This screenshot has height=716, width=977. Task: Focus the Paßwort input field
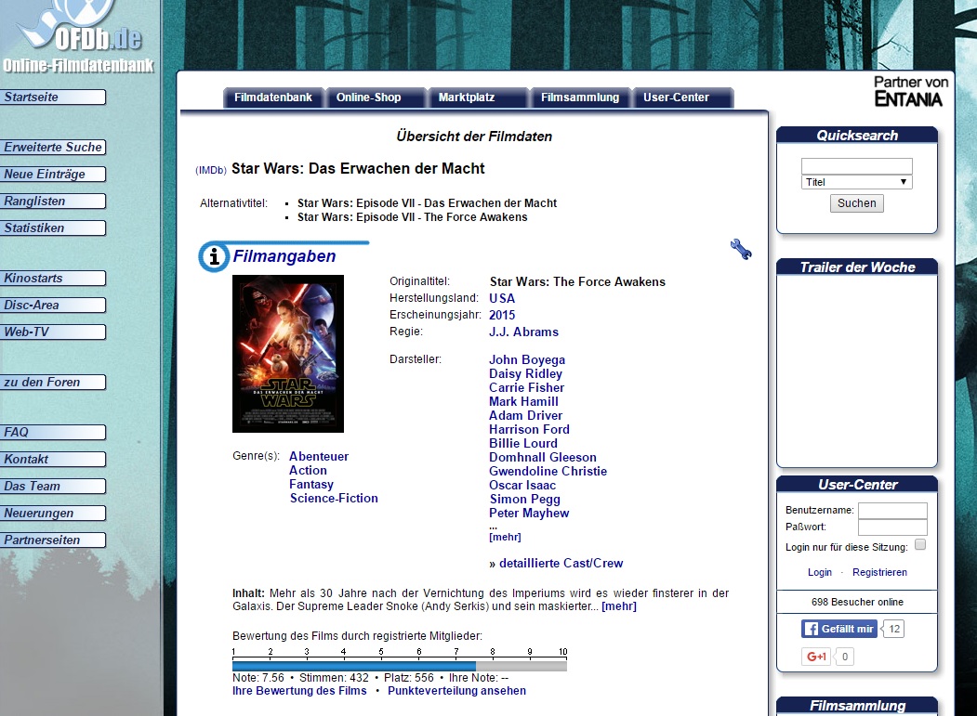[x=892, y=527]
